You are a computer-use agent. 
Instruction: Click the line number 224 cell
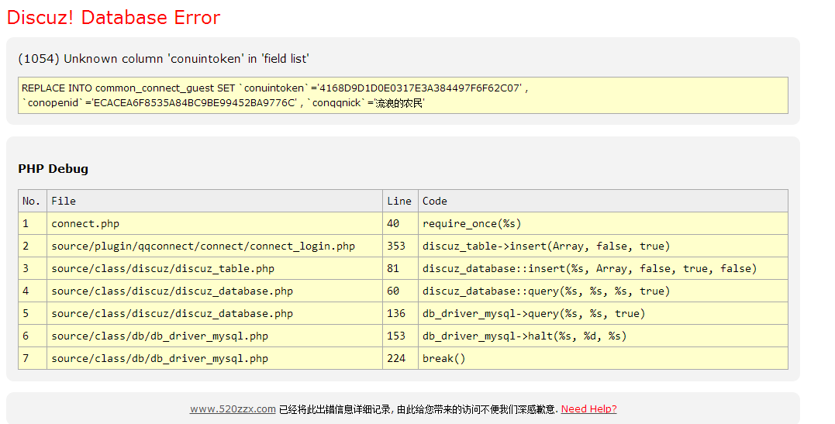tap(397, 359)
